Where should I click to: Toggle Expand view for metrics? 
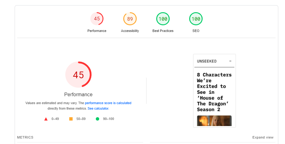click(x=263, y=138)
